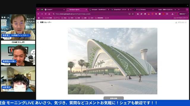
Task: Open the Rodin tab
Action: [x=166, y=10]
